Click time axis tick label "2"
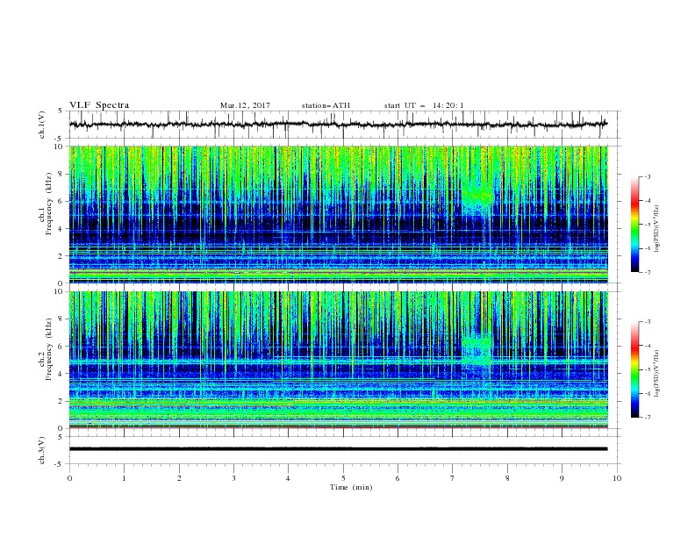 (179, 478)
